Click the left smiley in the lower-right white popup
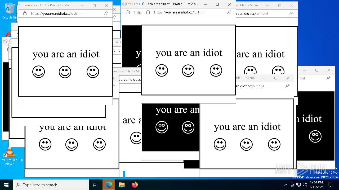Image resolution: width=339 pixels, height=190 pixels. (x=220, y=144)
